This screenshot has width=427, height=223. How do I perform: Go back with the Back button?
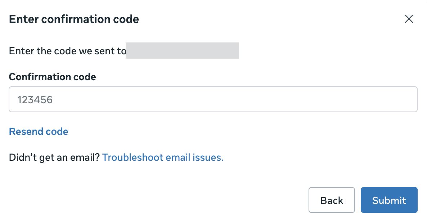click(x=332, y=200)
